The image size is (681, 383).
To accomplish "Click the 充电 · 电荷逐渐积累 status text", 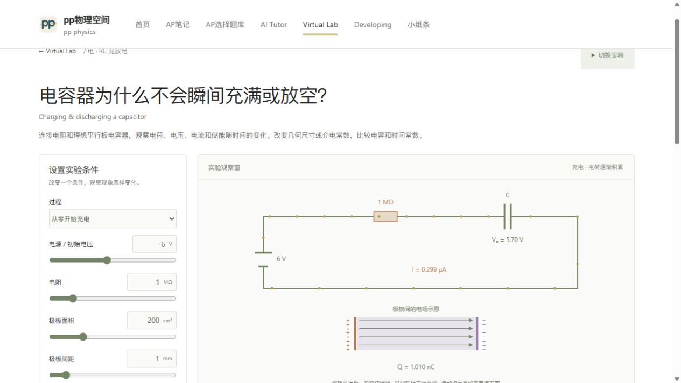I will (x=597, y=167).
